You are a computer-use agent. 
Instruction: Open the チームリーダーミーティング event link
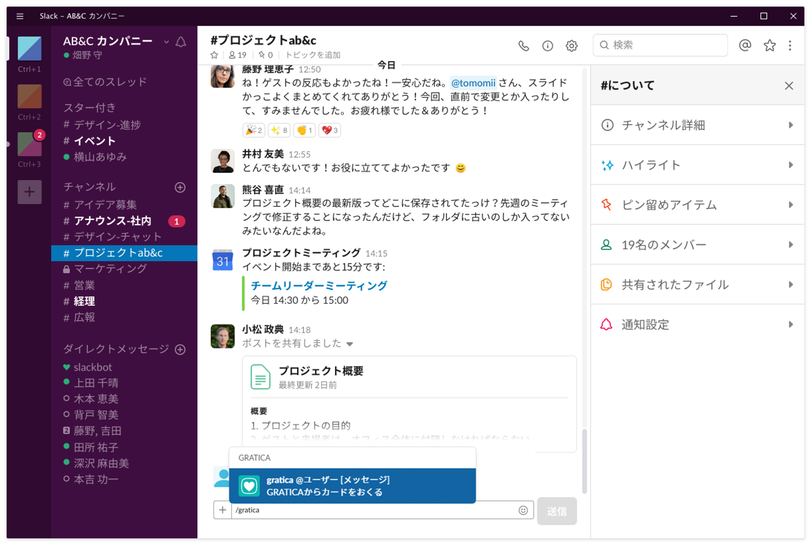tap(319, 286)
